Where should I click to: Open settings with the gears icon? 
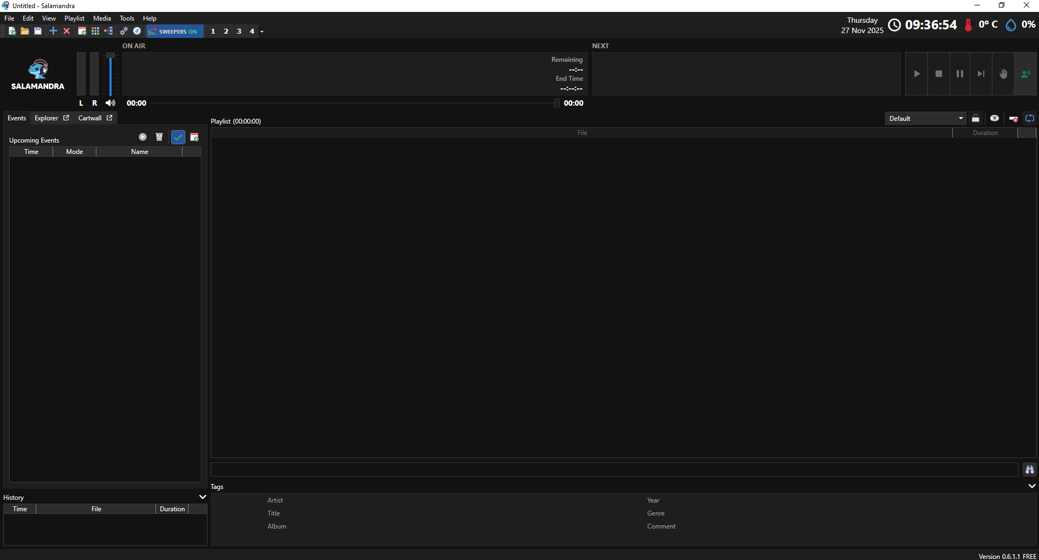click(124, 31)
